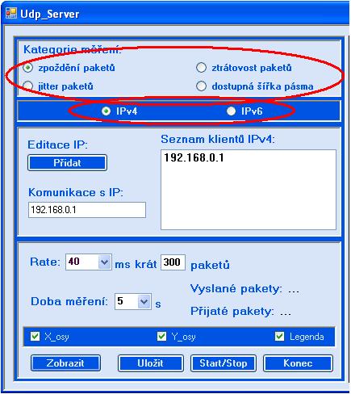Image resolution: width=351 pixels, height=394 pixels.
Task: Toggle the X_osy checkbox
Action: [35, 336]
